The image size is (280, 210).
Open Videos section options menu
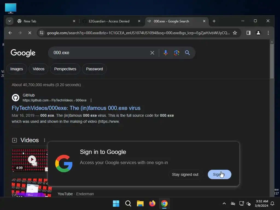(x=45, y=140)
